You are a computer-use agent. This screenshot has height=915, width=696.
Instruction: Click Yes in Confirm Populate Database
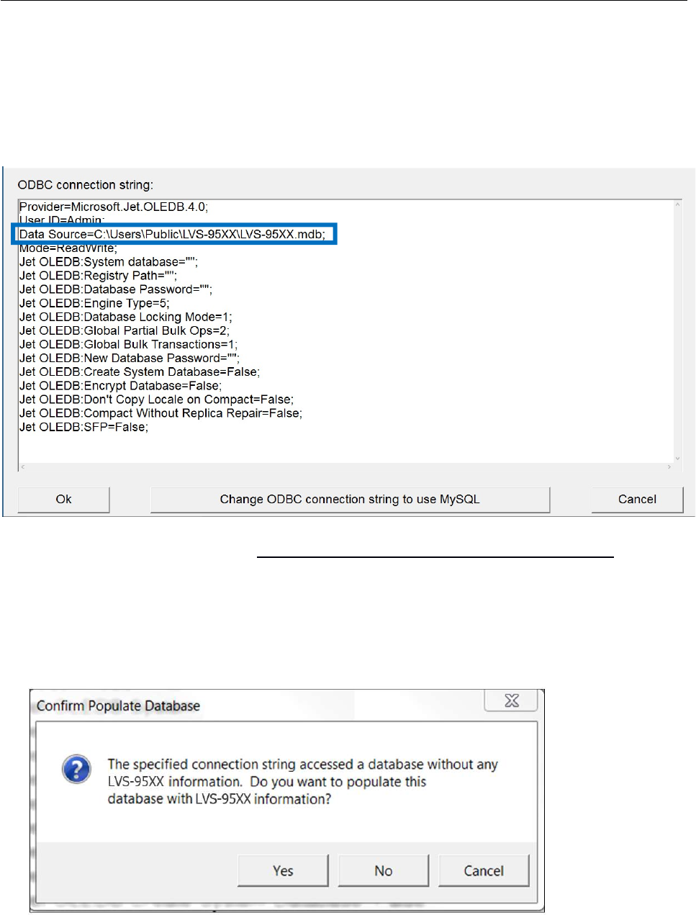pos(283,871)
